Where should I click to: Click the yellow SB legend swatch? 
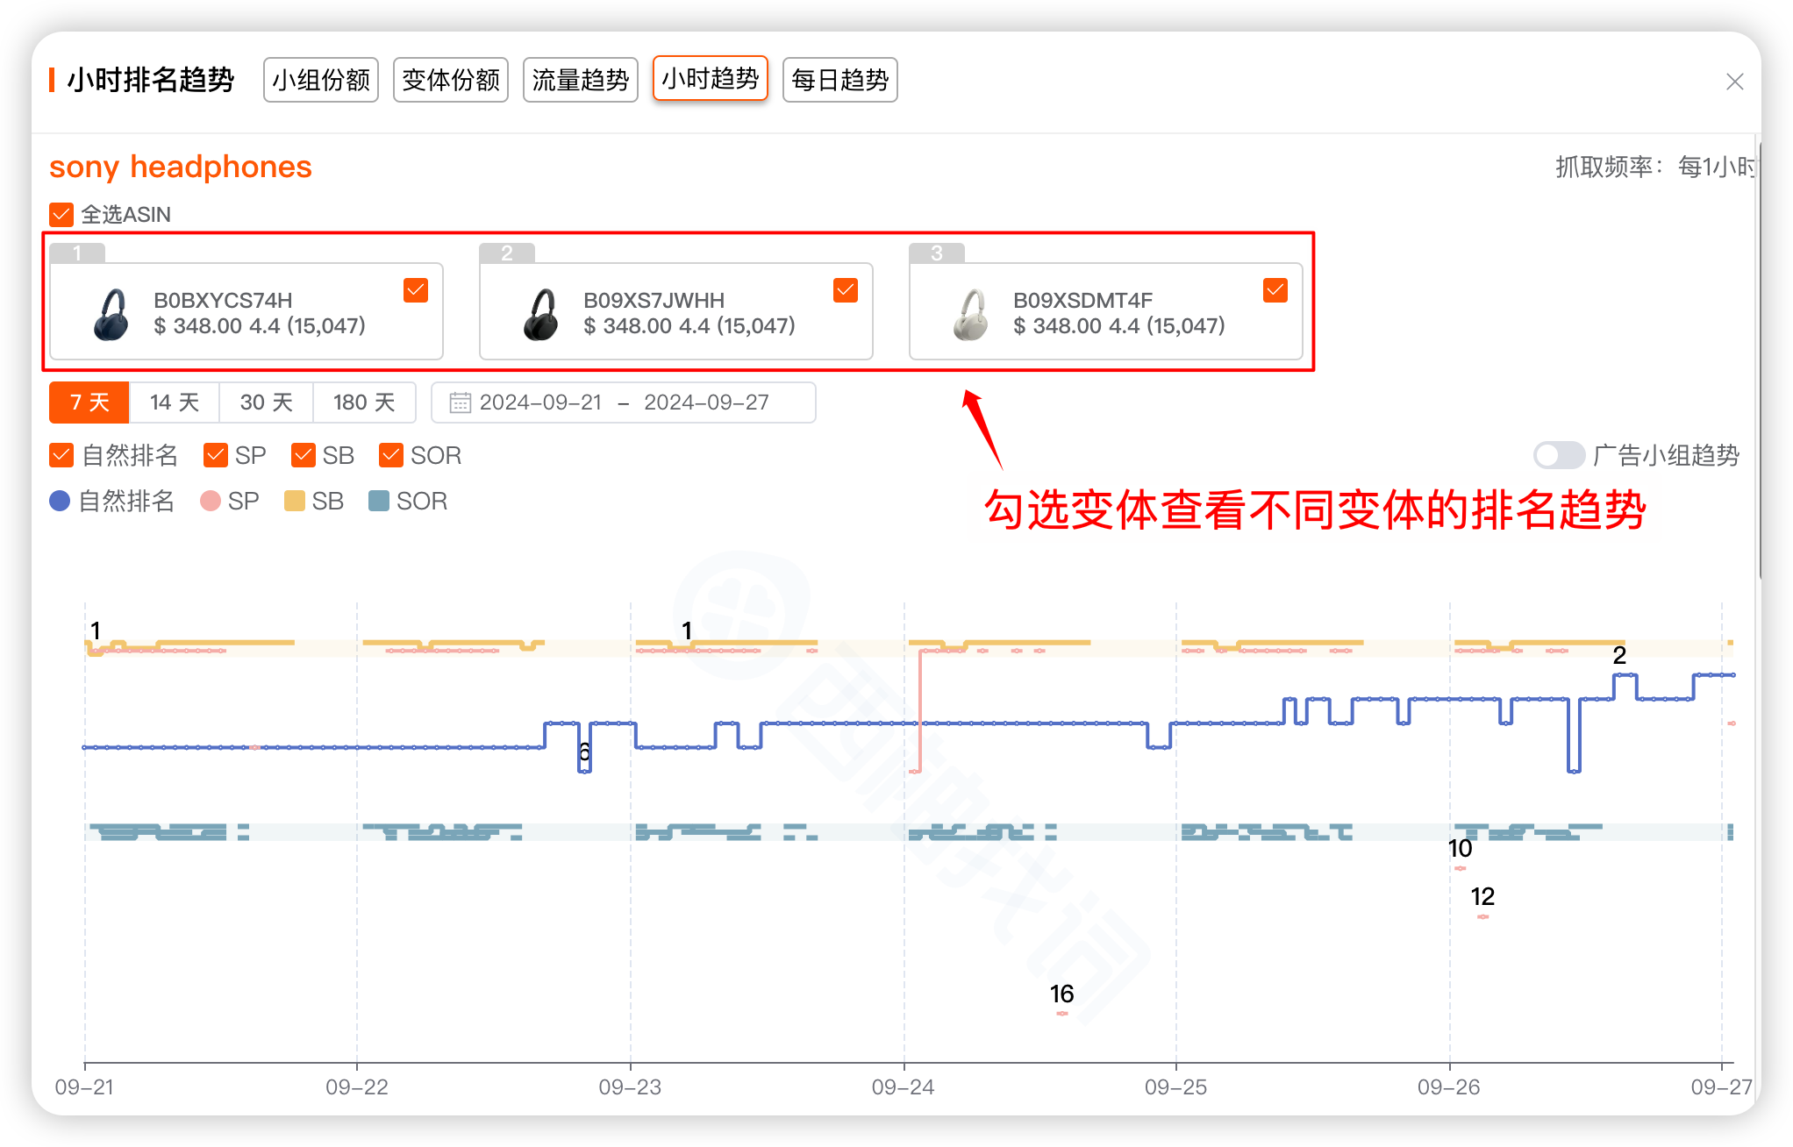point(295,501)
